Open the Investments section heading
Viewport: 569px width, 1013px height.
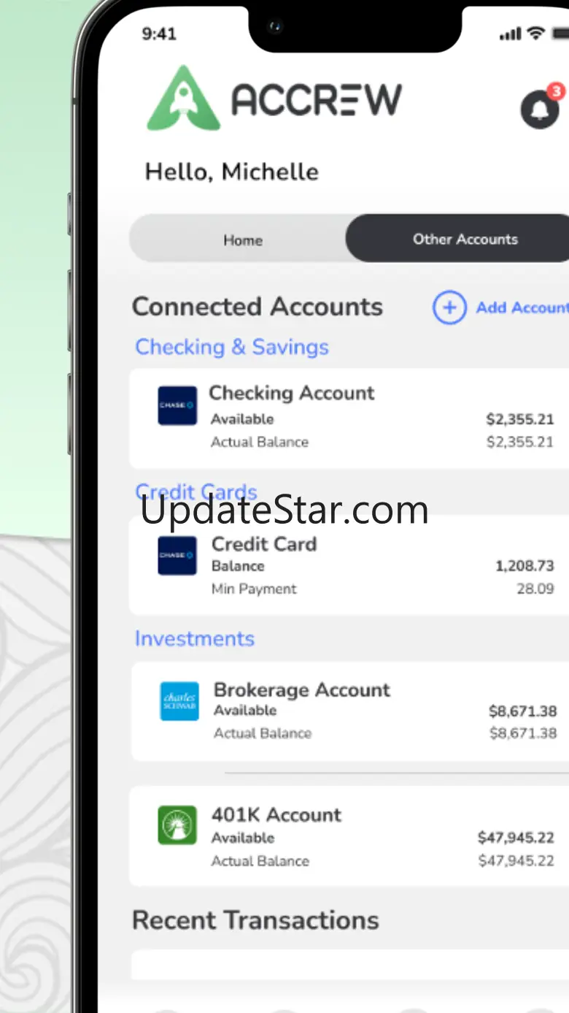pos(195,638)
